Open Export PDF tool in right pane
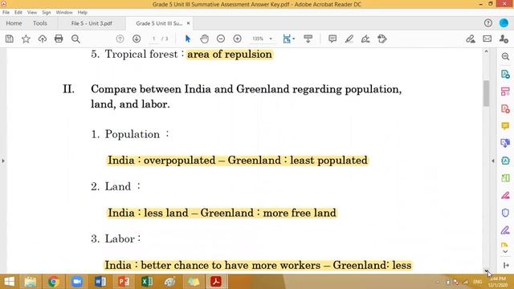 (x=505, y=74)
